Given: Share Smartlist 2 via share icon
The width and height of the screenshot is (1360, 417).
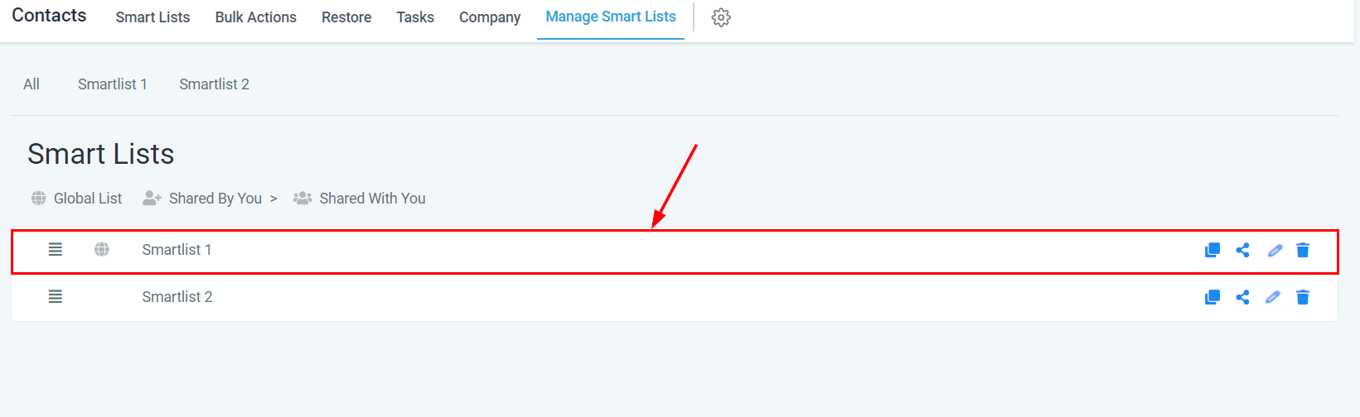Looking at the screenshot, I should pos(1242,297).
